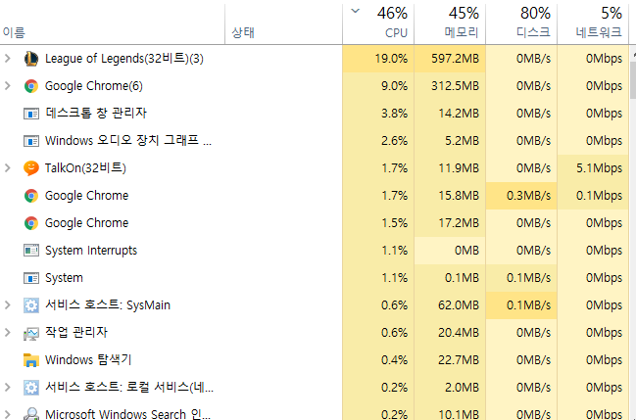Screen dimensions: 636x420
Task: Expand the Microsoft Windows Search group
Action: click(x=7, y=414)
